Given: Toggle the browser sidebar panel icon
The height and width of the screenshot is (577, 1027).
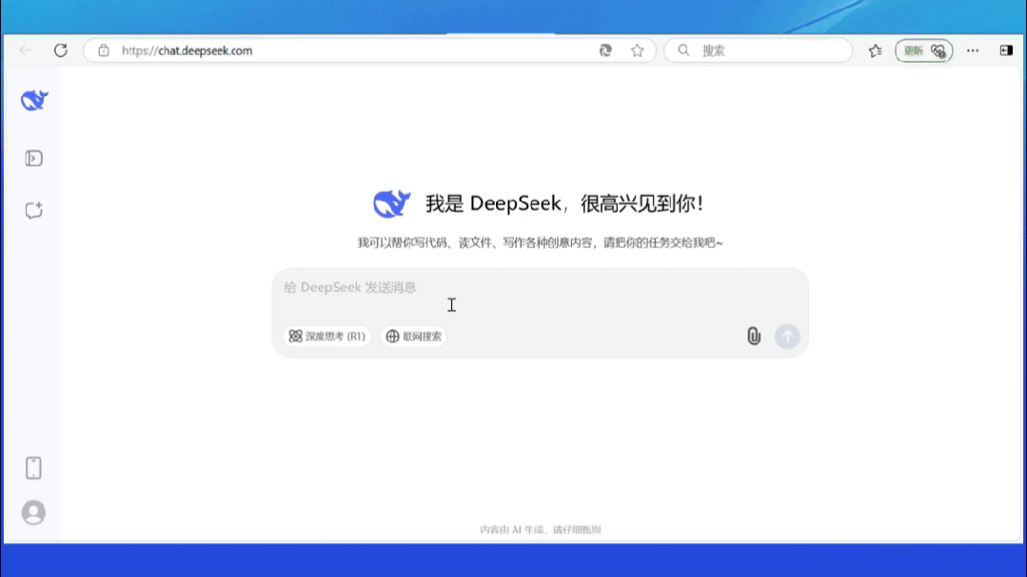Looking at the screenshot, I should (1006, 50).
